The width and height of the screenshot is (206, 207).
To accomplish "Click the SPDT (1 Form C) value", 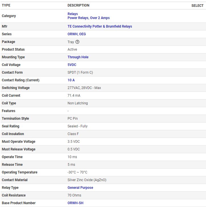I will click(x=80, y=73).
